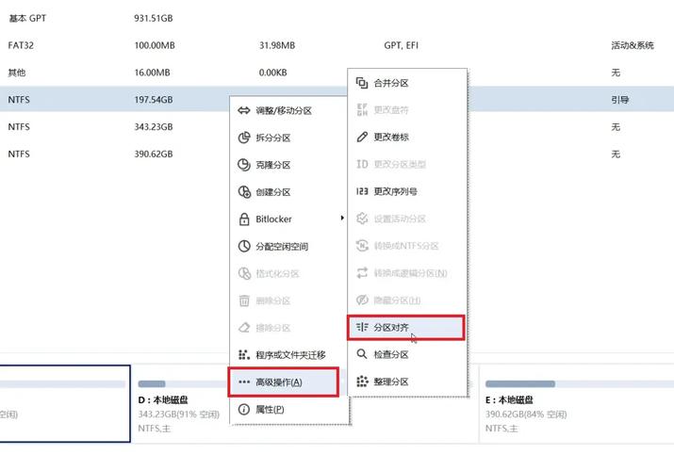The image size is (674, 471).
Task: Click the greyed trash icon for 删除分区
Action: point(244,300)
